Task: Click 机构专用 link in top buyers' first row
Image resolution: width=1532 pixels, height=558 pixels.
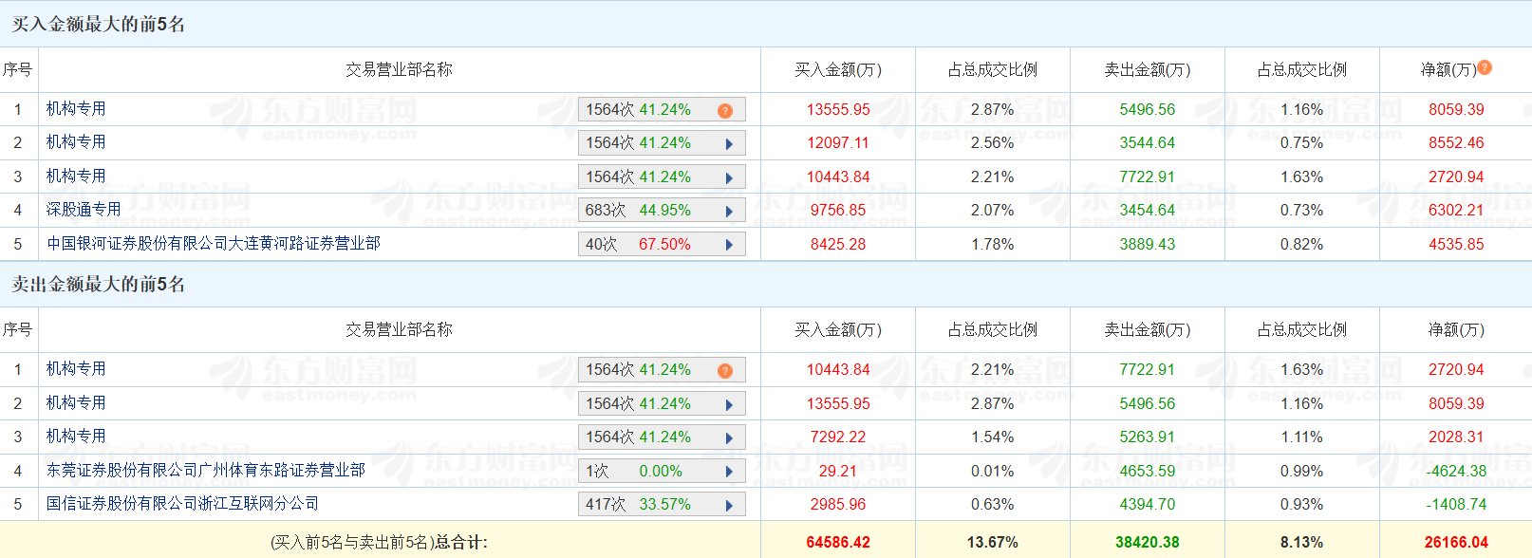Action: (x=76, y=108)
